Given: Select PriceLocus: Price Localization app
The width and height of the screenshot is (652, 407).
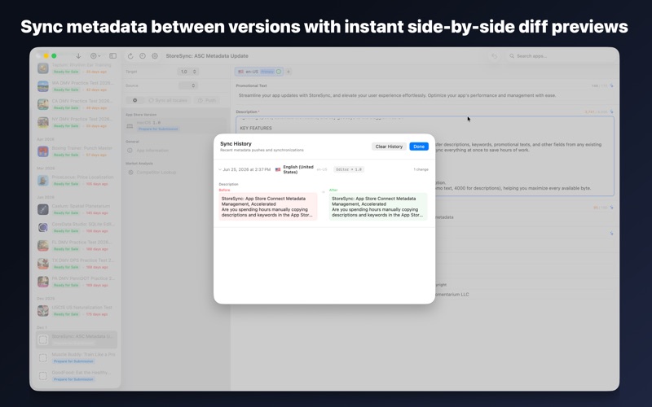Looking at the screenshot, I should click(77, 180).
